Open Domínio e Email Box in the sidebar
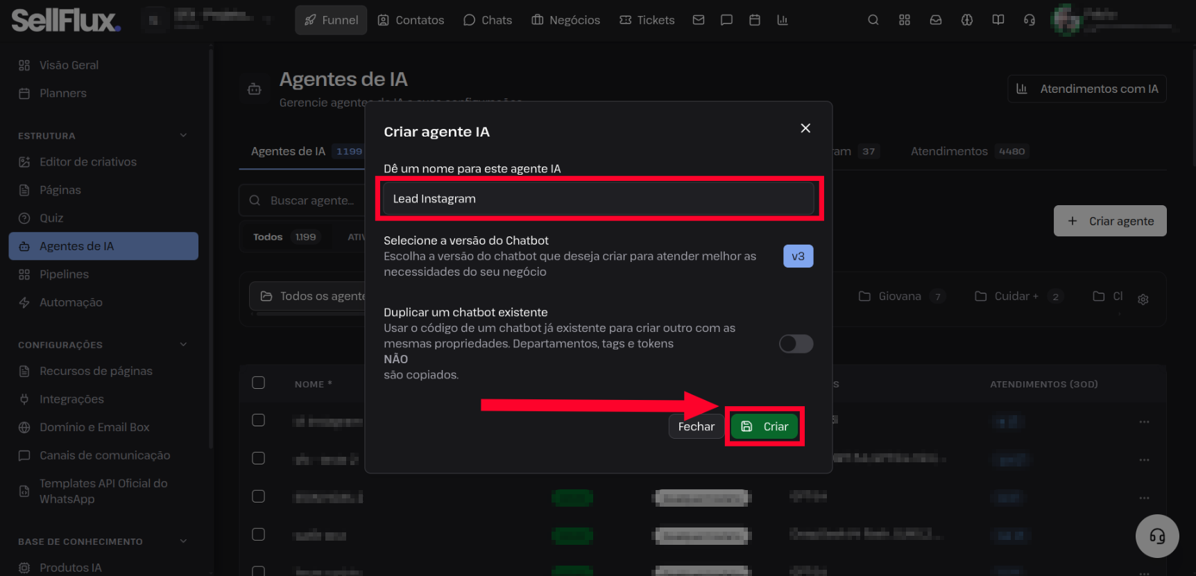Screen dimensions: 1196x576 tap(103, 428)
